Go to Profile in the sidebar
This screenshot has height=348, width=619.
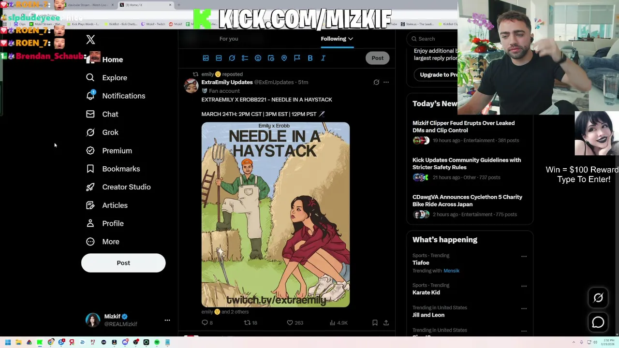[x=105, y=223]
